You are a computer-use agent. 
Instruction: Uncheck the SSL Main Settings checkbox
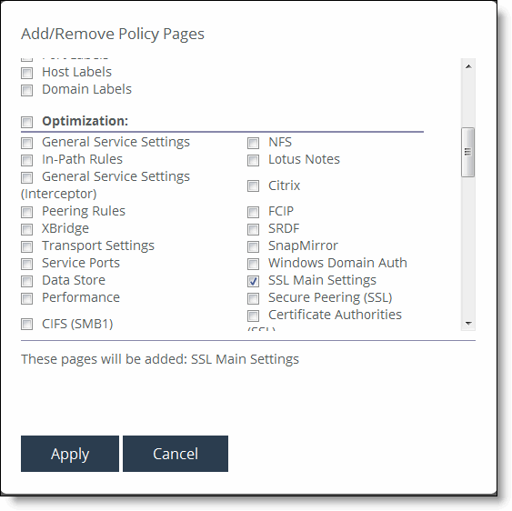(253, 281)
